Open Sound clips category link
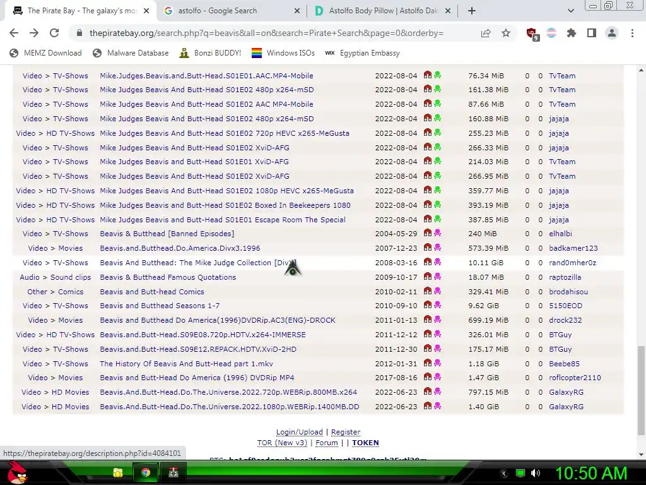 tap(71, 277)
